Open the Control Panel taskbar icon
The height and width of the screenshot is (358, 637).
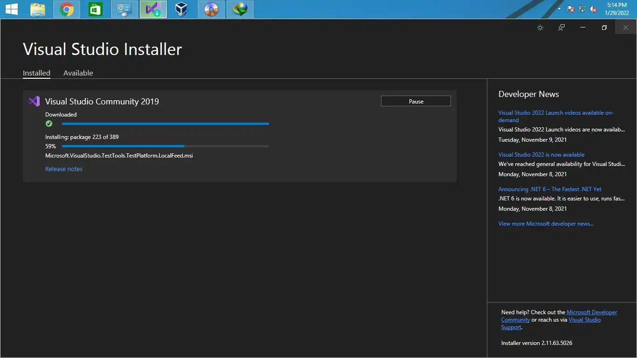pyautogui.click(x=125, y=9)
